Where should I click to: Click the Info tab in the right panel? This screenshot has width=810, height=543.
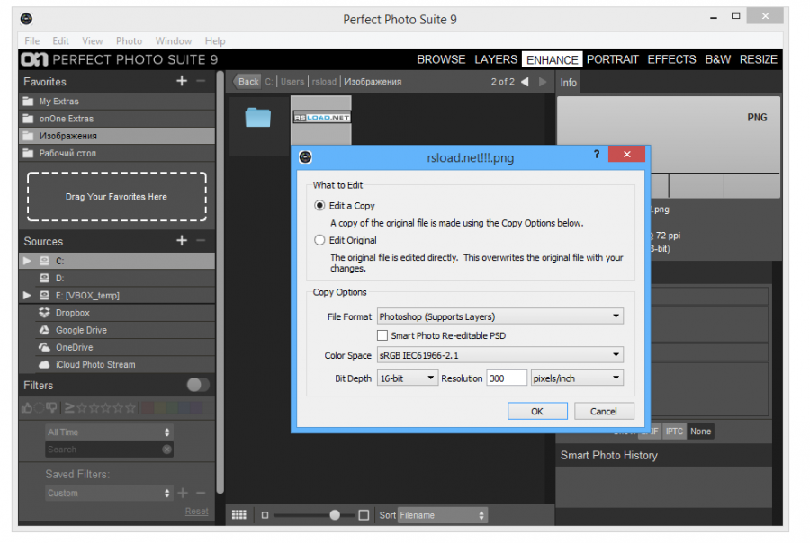click(x=568, y=83)
